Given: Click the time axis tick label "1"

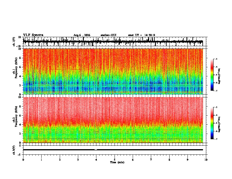Looking at the screenshot, I should (x=41, y=160).
